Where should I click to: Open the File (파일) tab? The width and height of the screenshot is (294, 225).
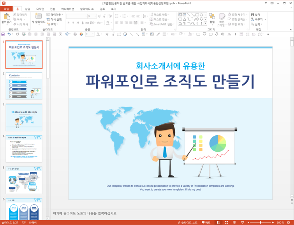(x=6, y=9)
